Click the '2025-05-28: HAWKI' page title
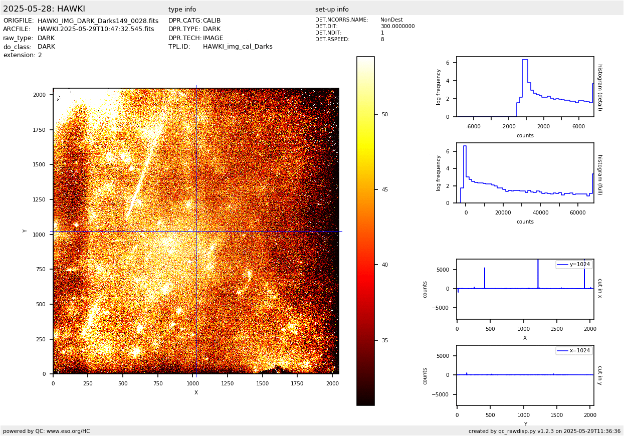 (44, 9)
